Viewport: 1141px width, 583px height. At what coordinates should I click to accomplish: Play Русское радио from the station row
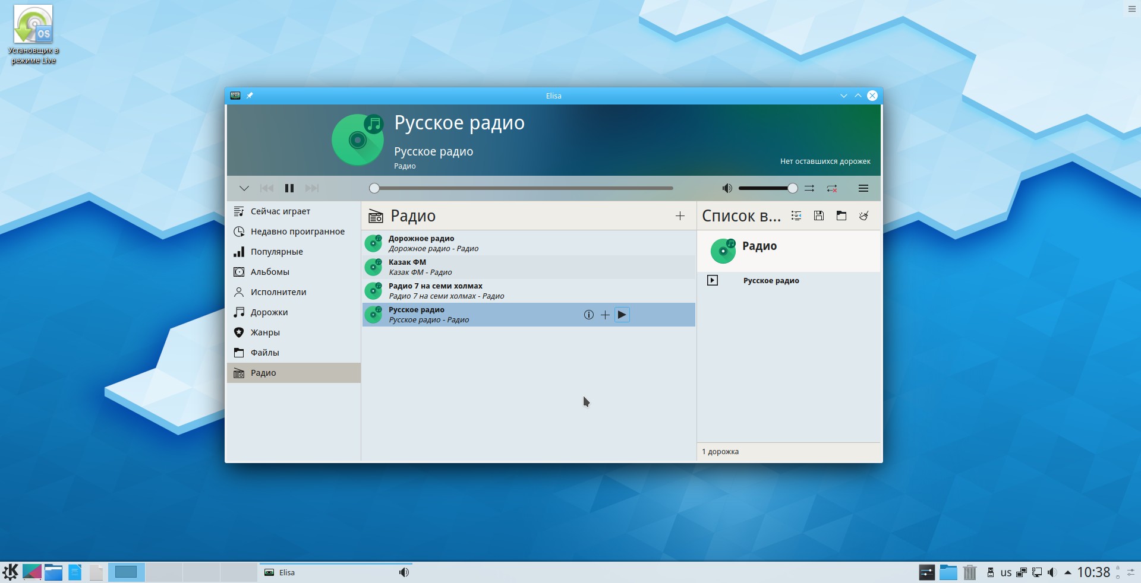(x=622, y=315)
